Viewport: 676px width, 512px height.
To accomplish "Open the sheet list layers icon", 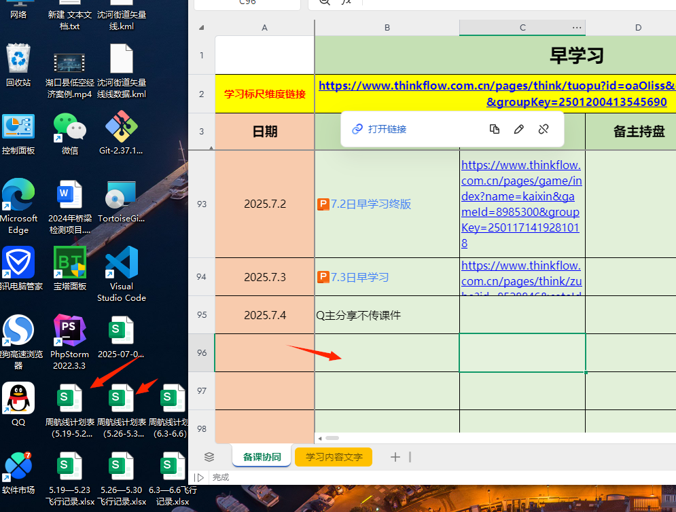I will click(209, 457).
